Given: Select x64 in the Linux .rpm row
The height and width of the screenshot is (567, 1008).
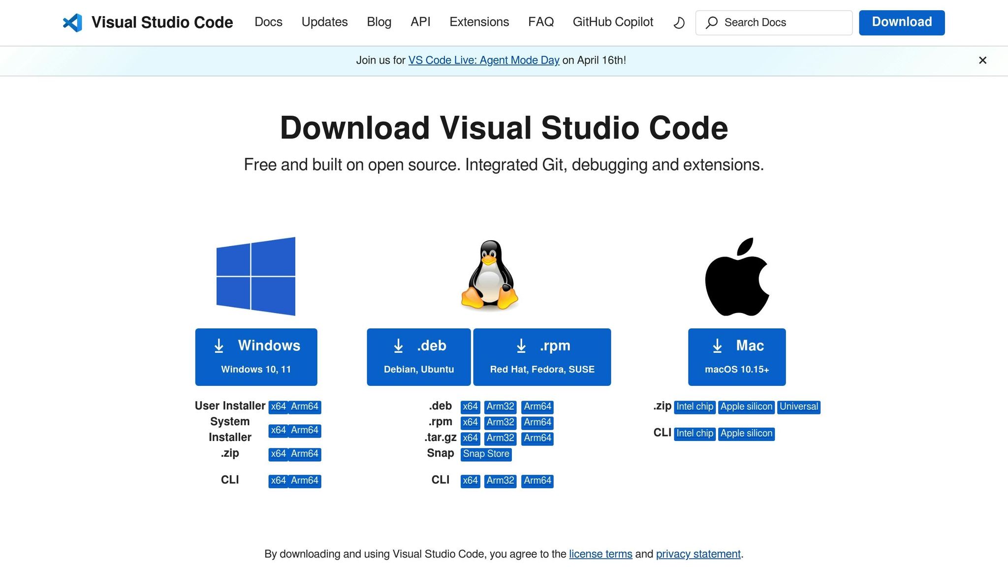Looking at the screenshot, I should [x=470, y=423].
